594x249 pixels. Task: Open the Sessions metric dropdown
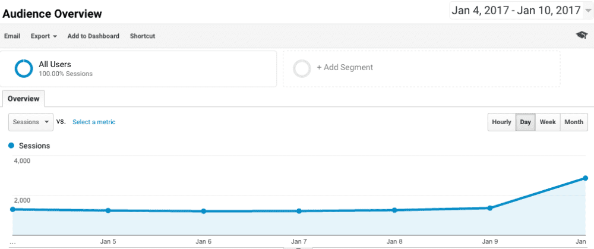(x=31, y=122)
